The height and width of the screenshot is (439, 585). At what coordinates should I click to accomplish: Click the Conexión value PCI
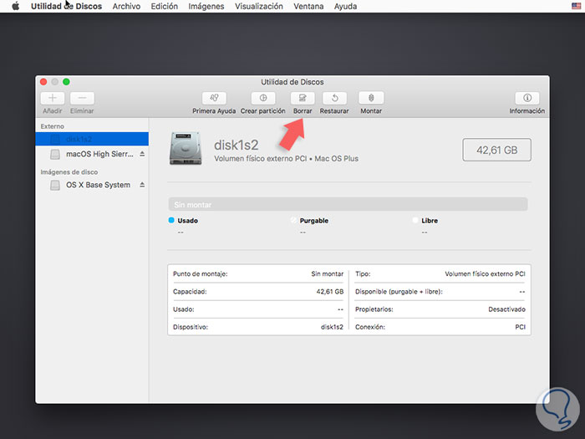[521, 327]
